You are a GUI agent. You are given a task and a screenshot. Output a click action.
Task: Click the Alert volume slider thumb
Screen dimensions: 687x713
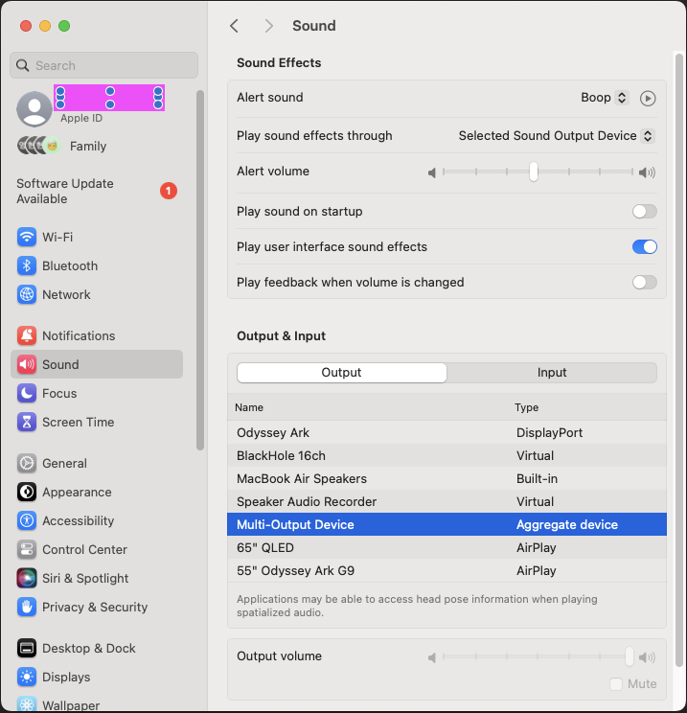click(x=534, y=172)
